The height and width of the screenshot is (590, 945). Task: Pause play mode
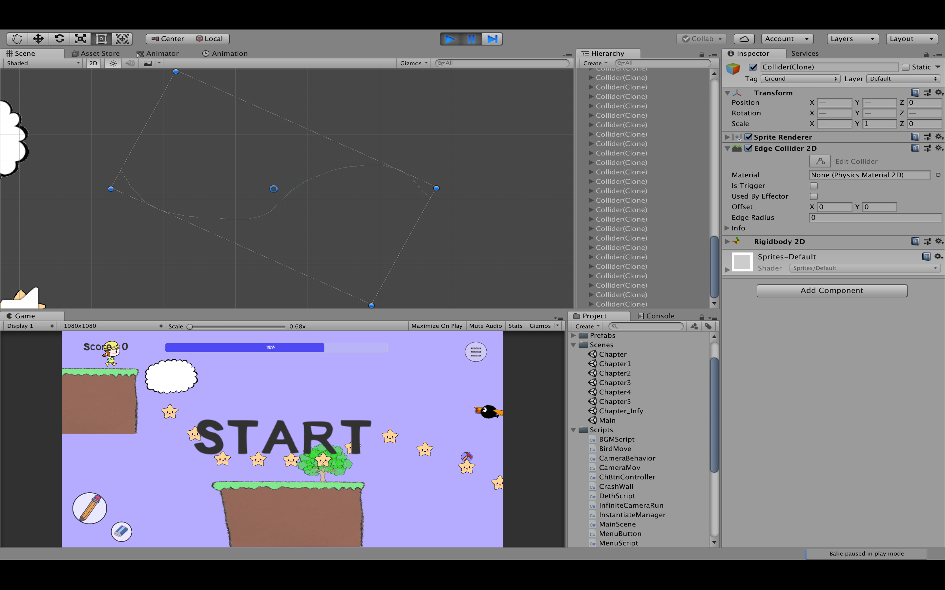point(471,39)
